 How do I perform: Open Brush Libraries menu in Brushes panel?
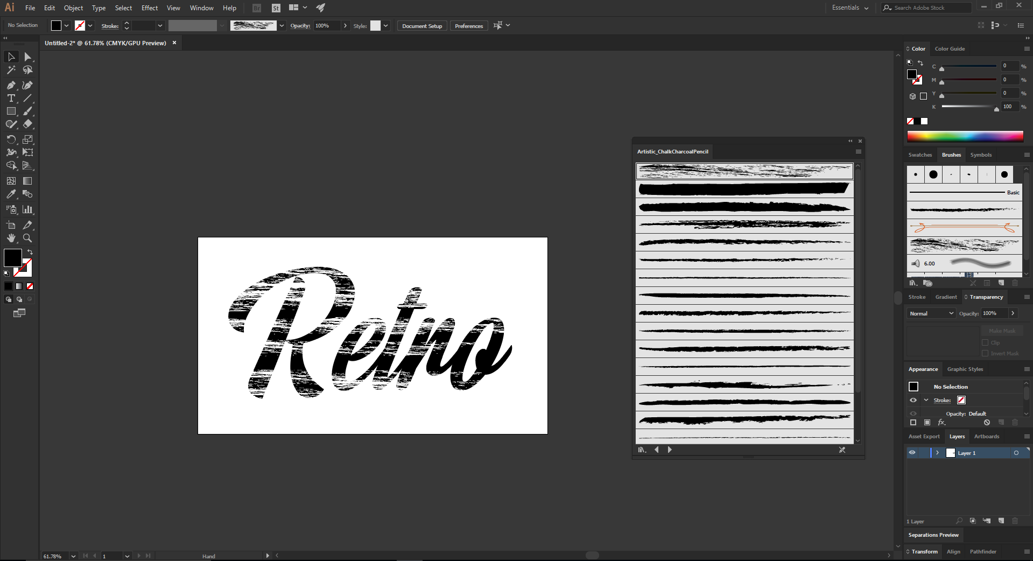pos(913,283)
